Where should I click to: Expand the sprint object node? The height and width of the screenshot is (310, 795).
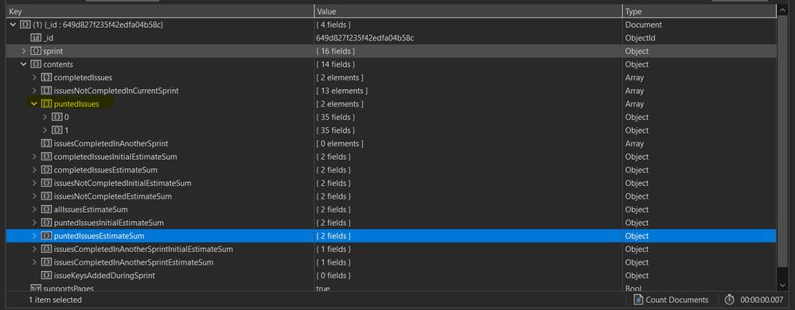[23, 51]
